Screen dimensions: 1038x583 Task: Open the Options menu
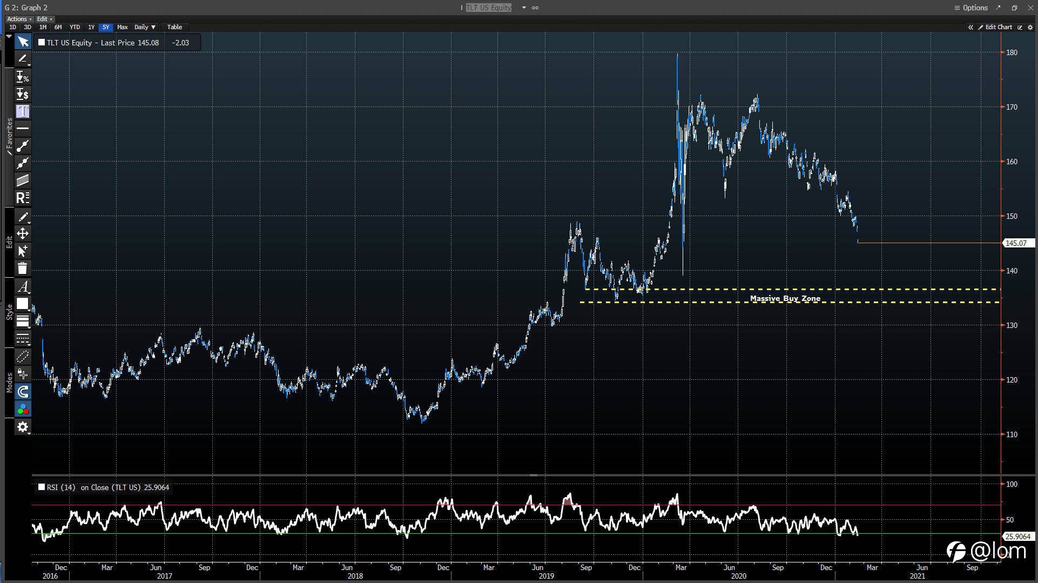coord(971,8)
